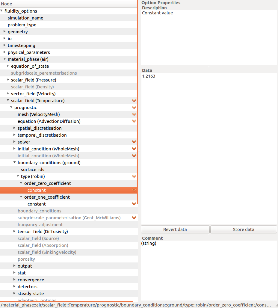Open chevron dropdown on prognostic row
The image size is (278, 308).
click(134, 108)
